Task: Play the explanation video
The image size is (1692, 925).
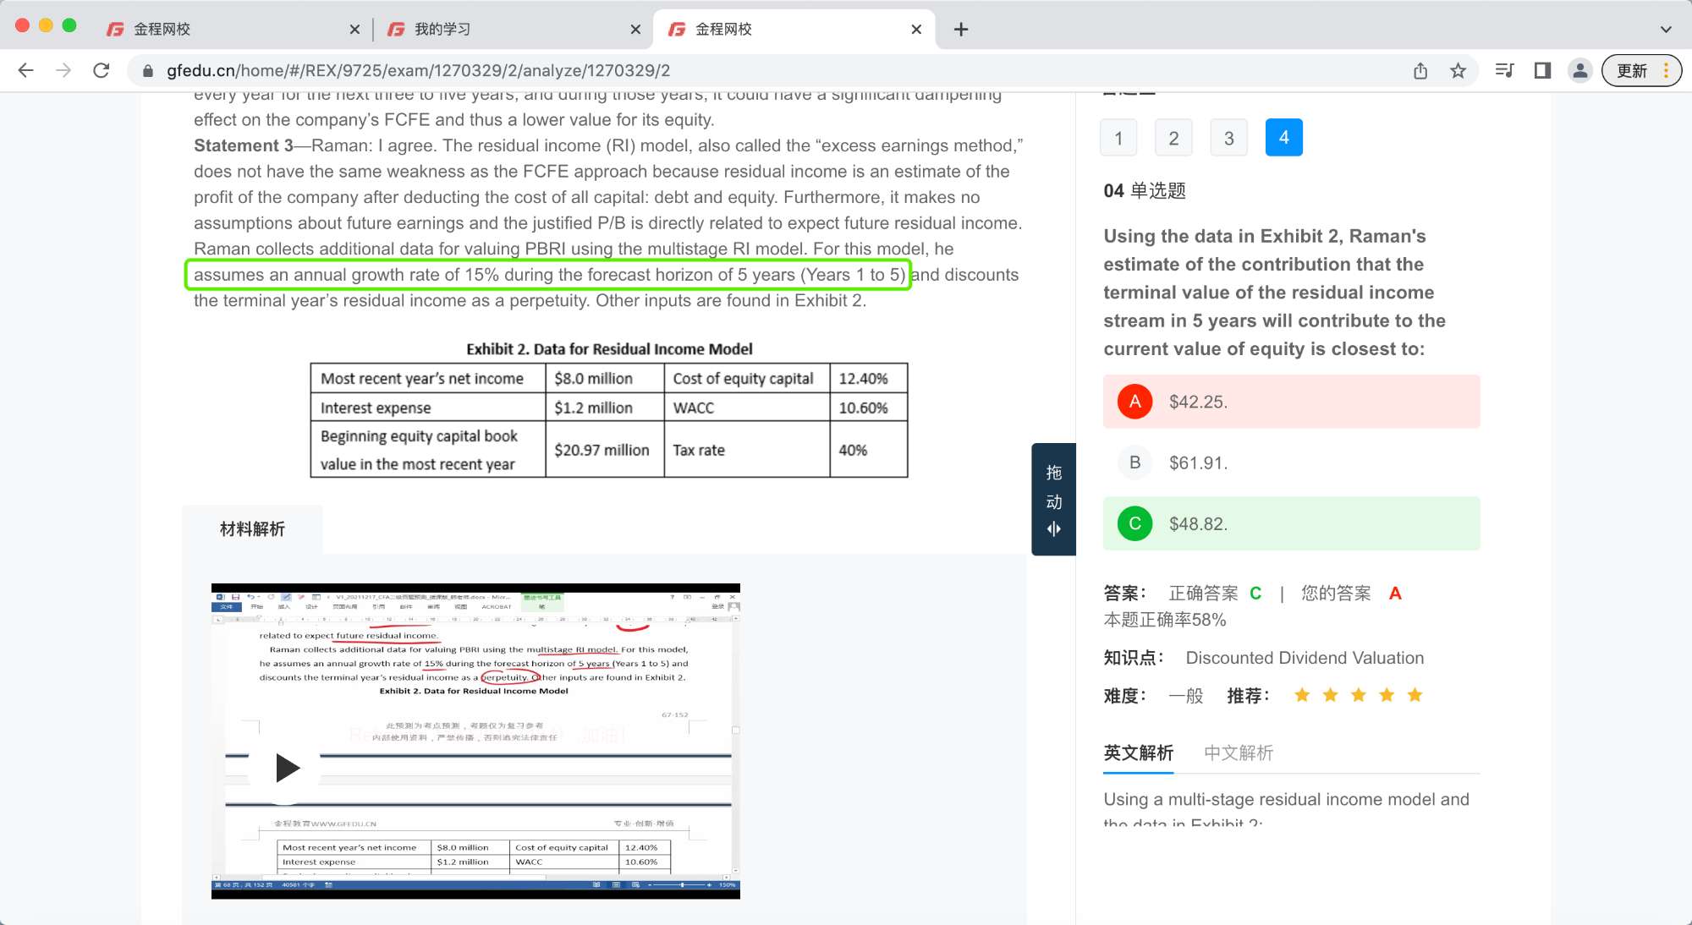Action: 287,768
